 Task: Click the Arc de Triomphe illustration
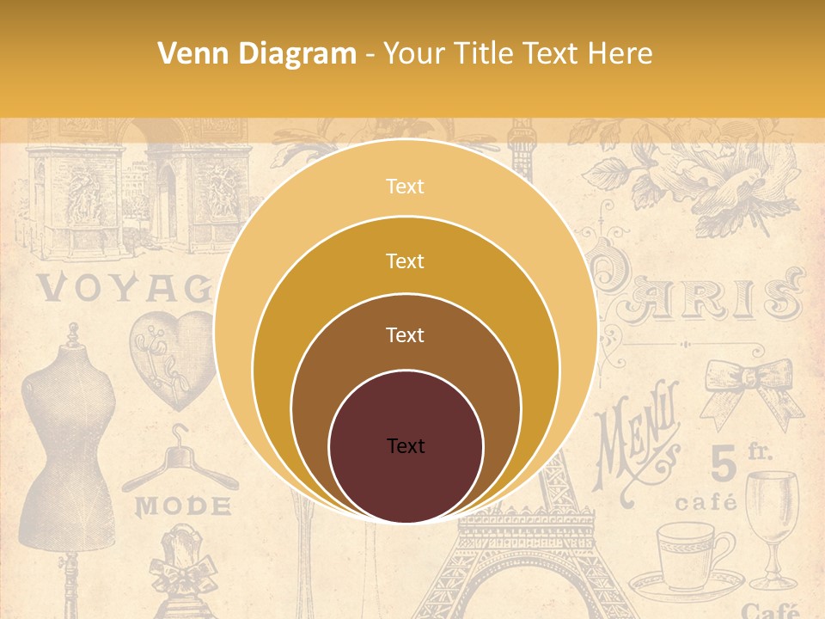pyautogui.click(x=137, y=191)
